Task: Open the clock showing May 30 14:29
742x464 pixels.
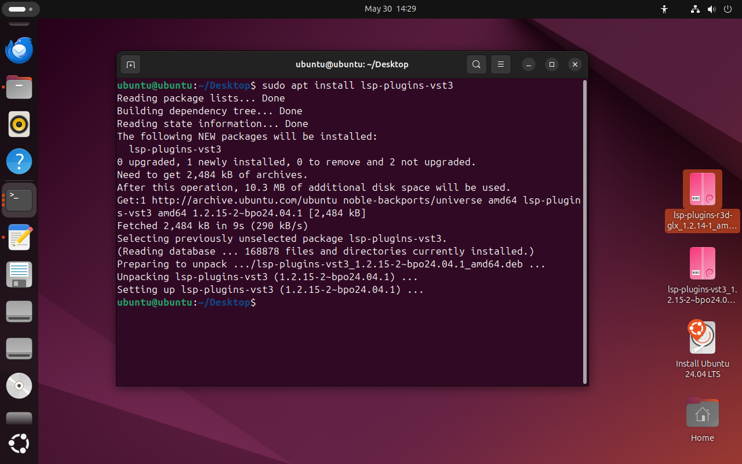Action: tap(390, 9)
